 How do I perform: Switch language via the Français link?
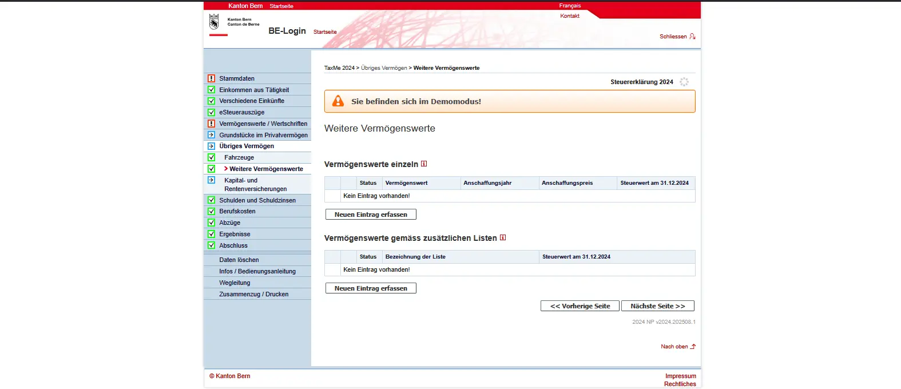570,6
